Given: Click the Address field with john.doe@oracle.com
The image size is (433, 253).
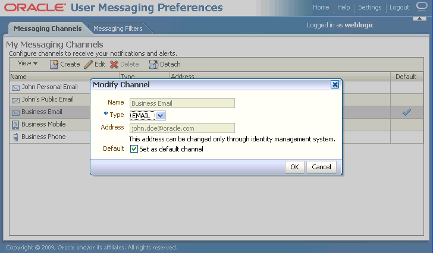Looking at the screenshot, I should [x=182, y=128].
